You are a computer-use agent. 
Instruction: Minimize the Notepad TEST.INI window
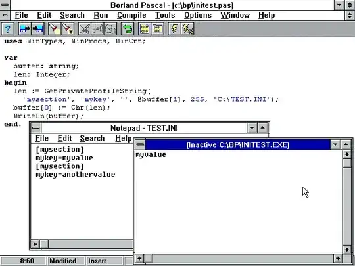252,128
